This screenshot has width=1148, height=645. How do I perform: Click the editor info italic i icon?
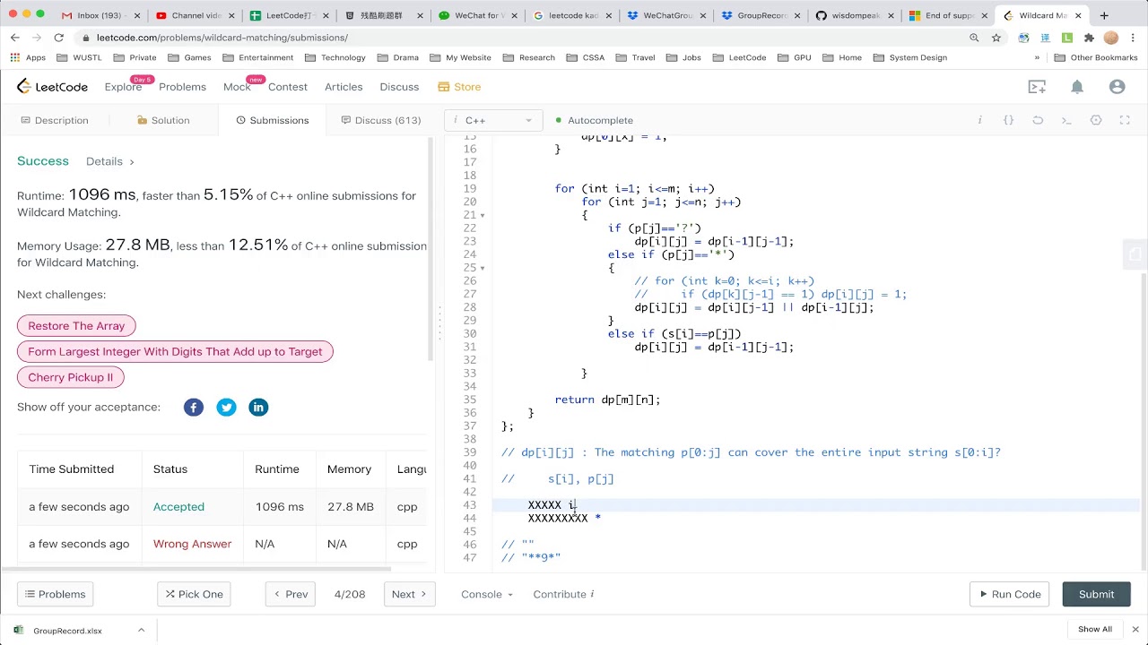(x=979, y=120)
